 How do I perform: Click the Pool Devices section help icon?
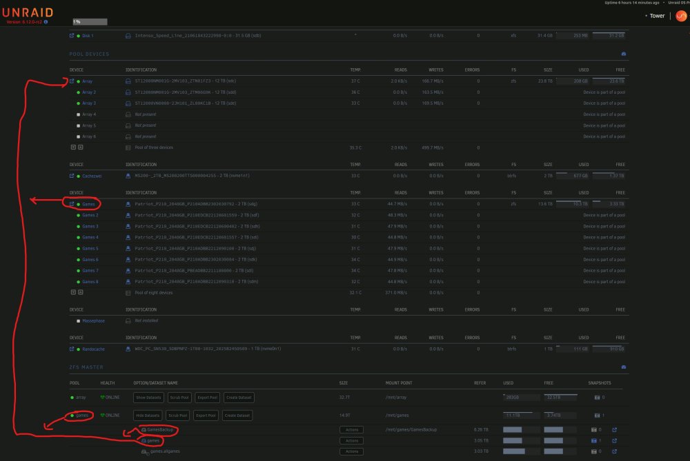tap(624, 54)
